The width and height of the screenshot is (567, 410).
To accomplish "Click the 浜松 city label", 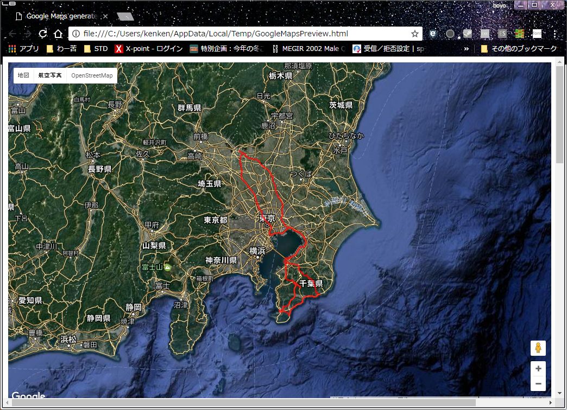I will pyautogui.click(x=68, y=339).
